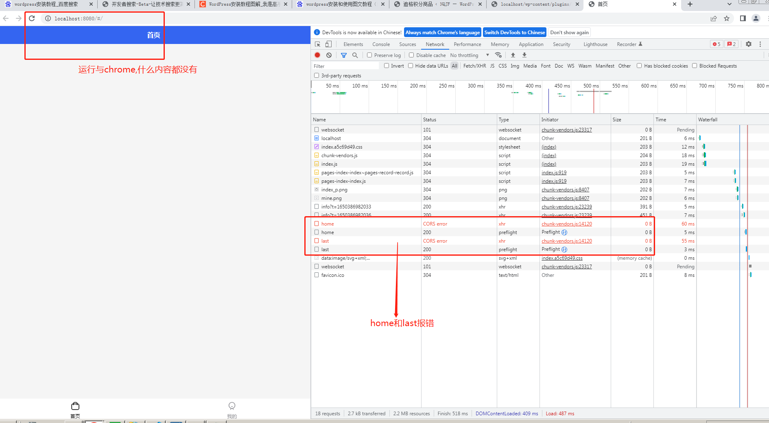The width and height of the screenshot is (769, 423).
Task: Switch to the Console panel
Action: click(381, 44)
